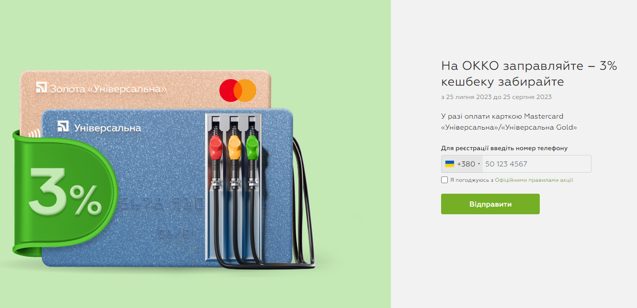Viewport: 637px width, 308px height.
Task: Open the +380 country code dropdown
Action: coord(462,164)
